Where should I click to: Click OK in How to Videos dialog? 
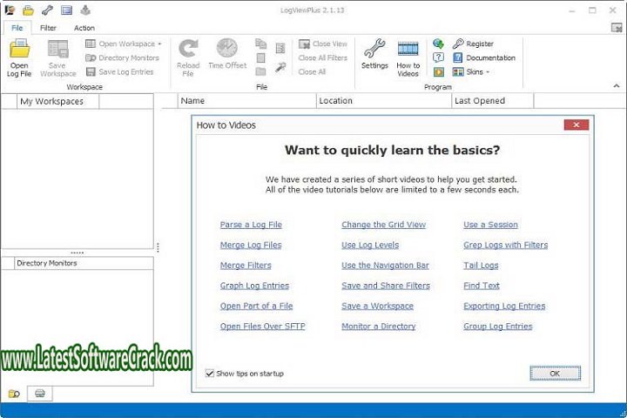(x=555, y=374)
